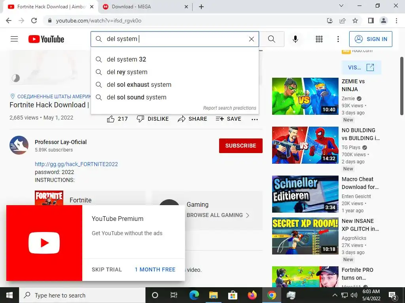Open Fortnite PRO turns on video title
This screenshot has height=303, width=405.
click(358, 274)
